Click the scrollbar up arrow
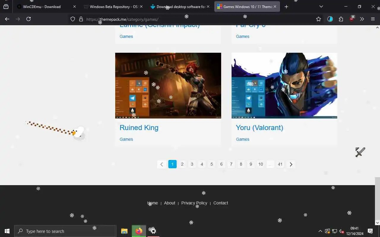The height and width of the screenshot is (237, 380). [377, 28]
